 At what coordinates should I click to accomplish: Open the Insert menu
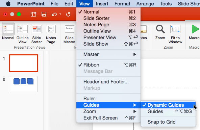point(102,4)
